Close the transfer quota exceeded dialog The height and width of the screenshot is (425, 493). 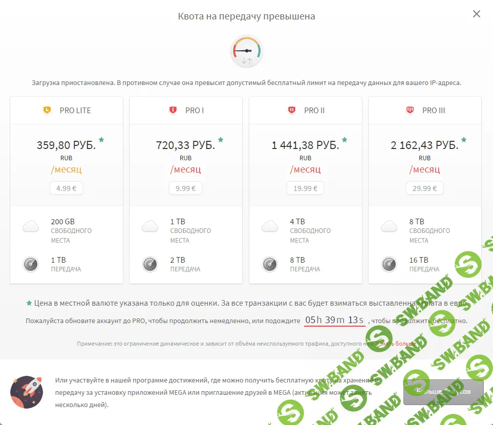(x=477, y=14)
